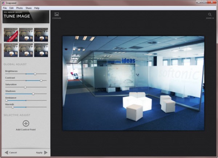Viewport: 218px width, 158px height.
Task: Click the Compare icon above the photo
Action: coord(56,15)
